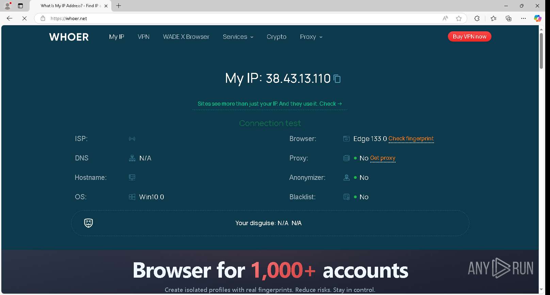Go back with the browser back arrow
This screenshot has height=295, width=550.
coord(10,18)
